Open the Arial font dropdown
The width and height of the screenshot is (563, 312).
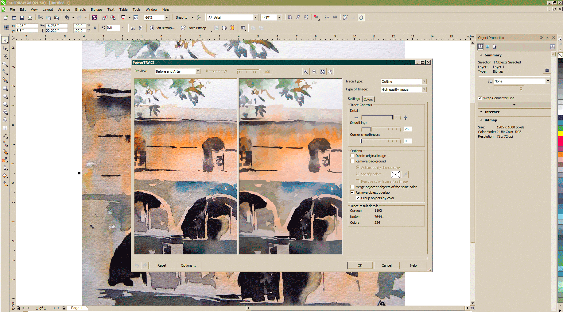coord(255,17)
